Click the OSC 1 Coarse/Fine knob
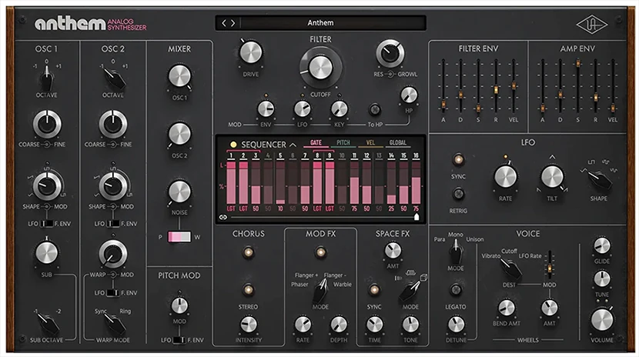The width and height of the screenshot is (639, 357). point(47,124)
